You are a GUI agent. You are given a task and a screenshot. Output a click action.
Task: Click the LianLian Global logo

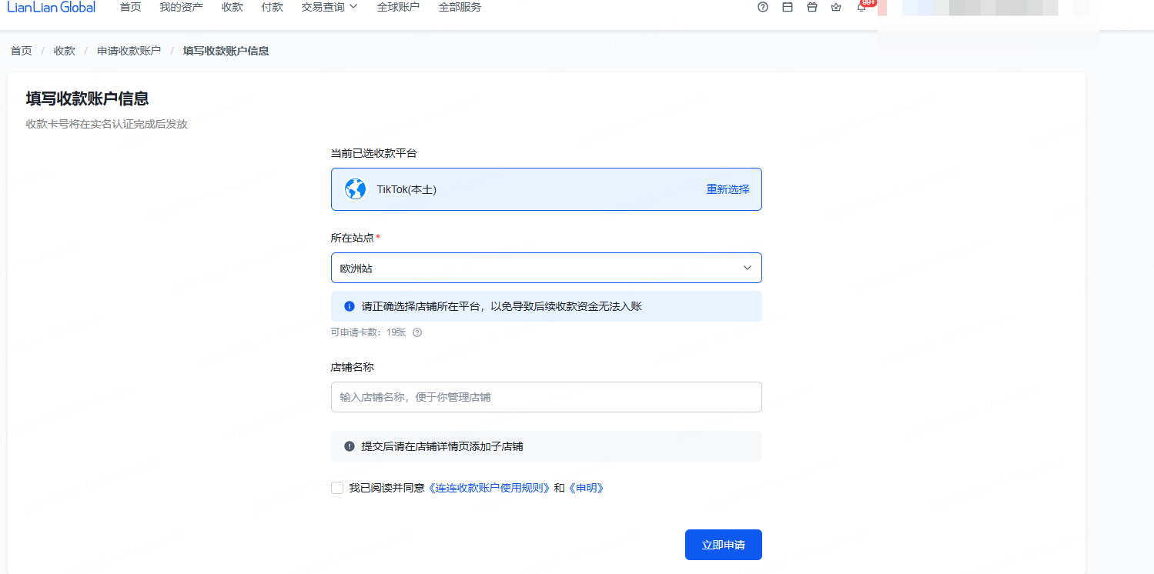pyautogui.click(x=51, y=7)
